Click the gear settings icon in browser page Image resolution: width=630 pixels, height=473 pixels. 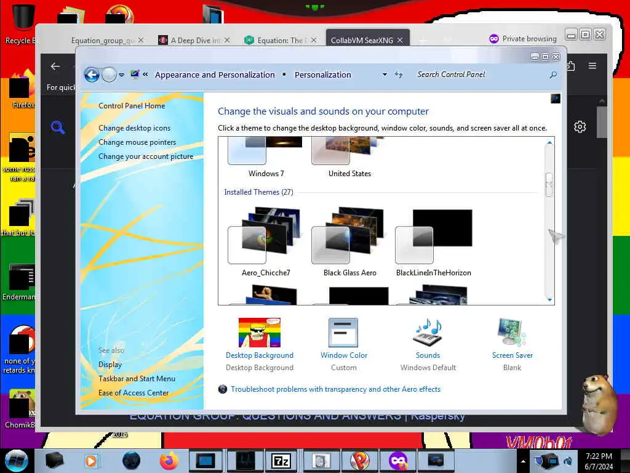click(x=580, y=127)
